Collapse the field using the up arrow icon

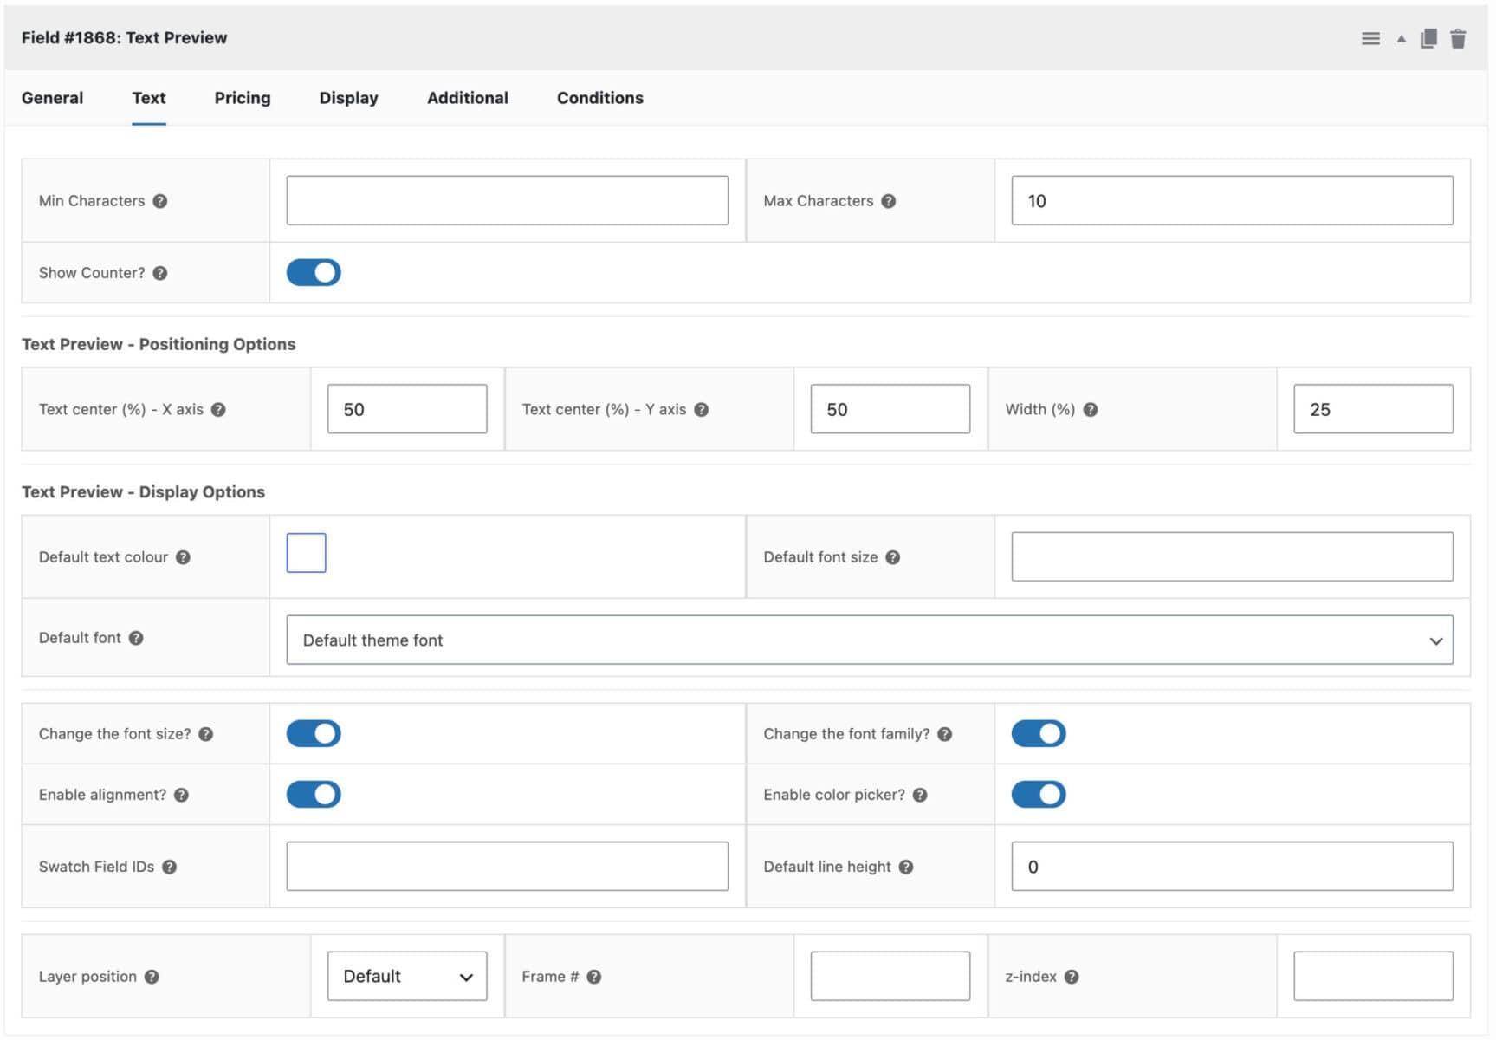1401,39
